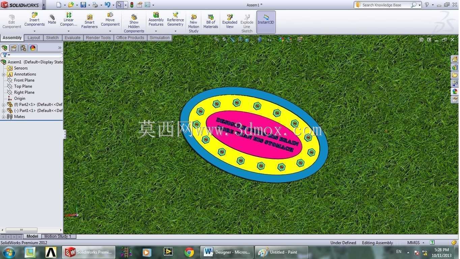Expand the manager pane tabs chevron
Image resolution: width=460 pixels, height=259 pixels.
[60, 48]
